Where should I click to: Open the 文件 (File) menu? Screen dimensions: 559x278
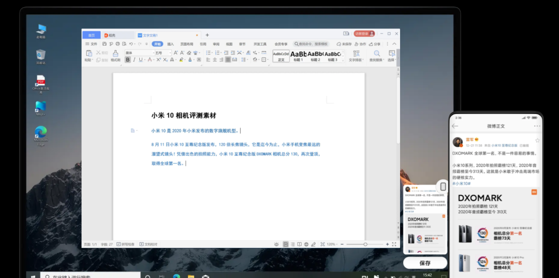click(x=91, y=44)
